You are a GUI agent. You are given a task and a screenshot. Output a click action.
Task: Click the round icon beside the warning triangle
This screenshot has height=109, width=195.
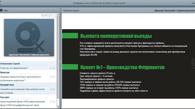coord(46,15)
